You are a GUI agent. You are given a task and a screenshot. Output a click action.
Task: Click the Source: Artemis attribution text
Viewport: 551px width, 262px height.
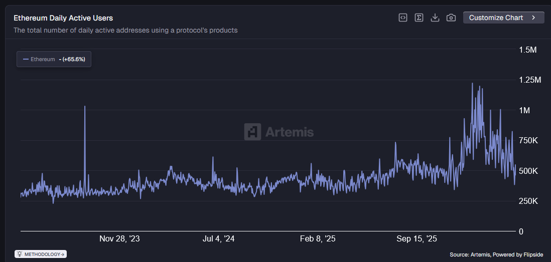tap(496, 255)
